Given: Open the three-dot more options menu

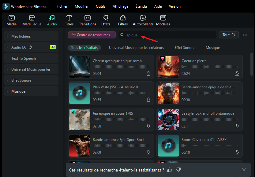Looking at the screenshot, I should (x=245, y=35).
